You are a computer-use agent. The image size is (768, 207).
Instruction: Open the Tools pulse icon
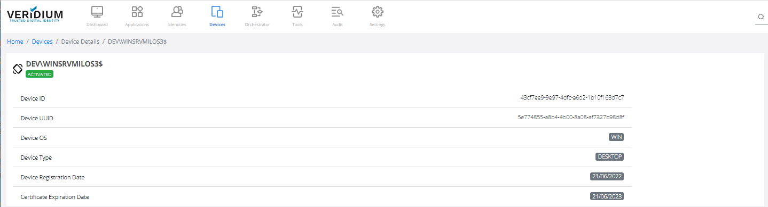tap(297, 11)
